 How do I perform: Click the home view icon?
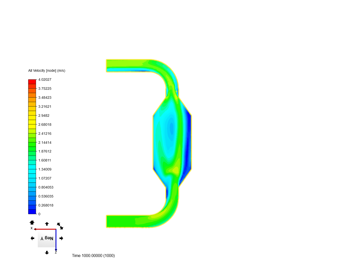click(32, 222)
